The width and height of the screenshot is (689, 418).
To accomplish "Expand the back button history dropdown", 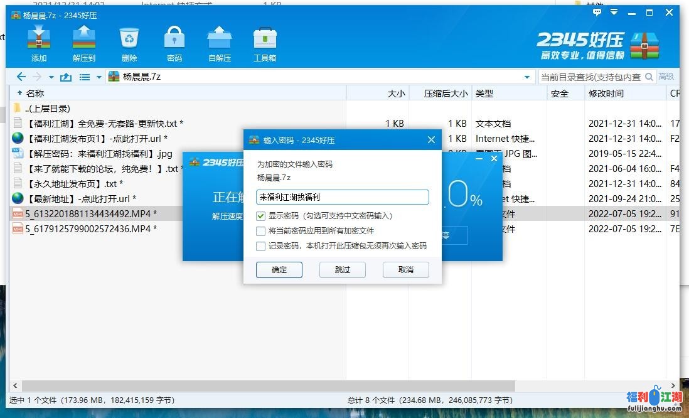I will click(x=51, y=77).
